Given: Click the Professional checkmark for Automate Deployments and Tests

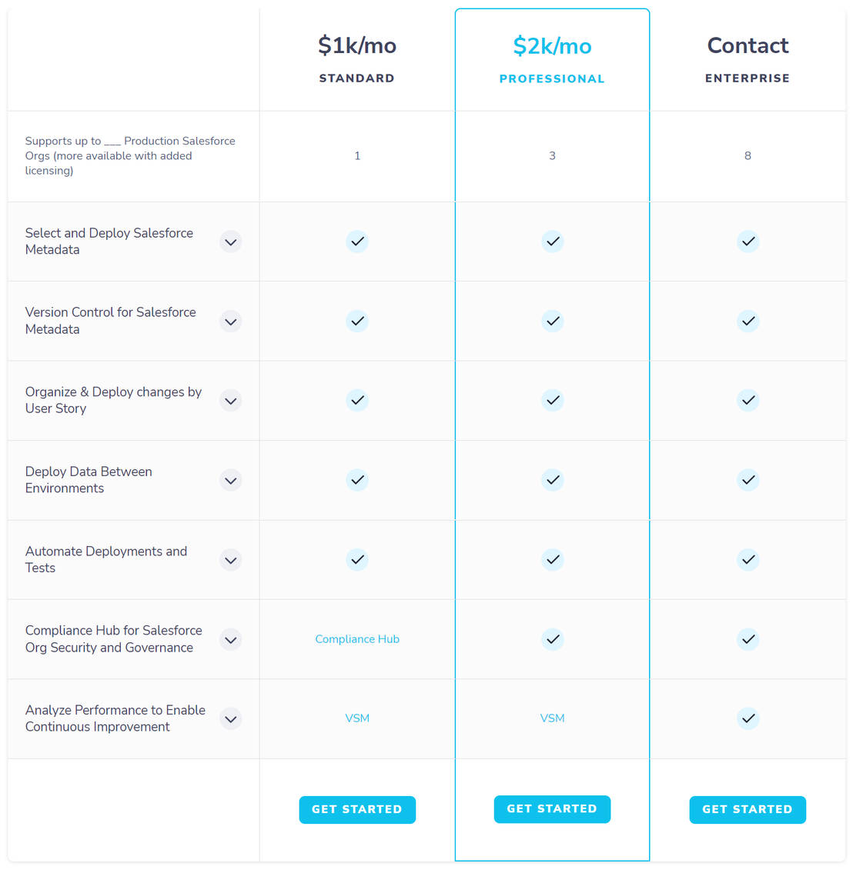Looking at the screenshot, I should click(x=552, y=560).
